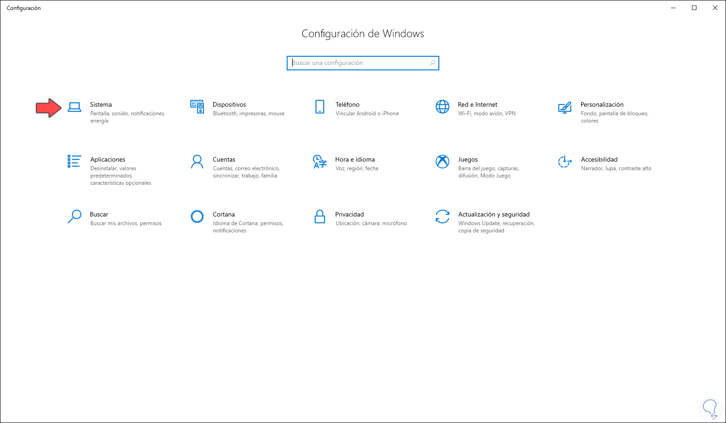
Task: Open the Dispositivos title link
Action: click(x=229, y=104)
